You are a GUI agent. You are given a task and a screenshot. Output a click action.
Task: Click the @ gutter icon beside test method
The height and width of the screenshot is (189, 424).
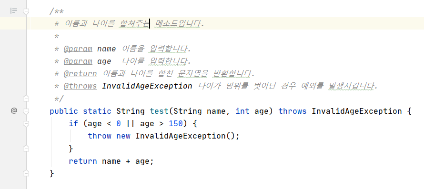[x=14, y=110]
